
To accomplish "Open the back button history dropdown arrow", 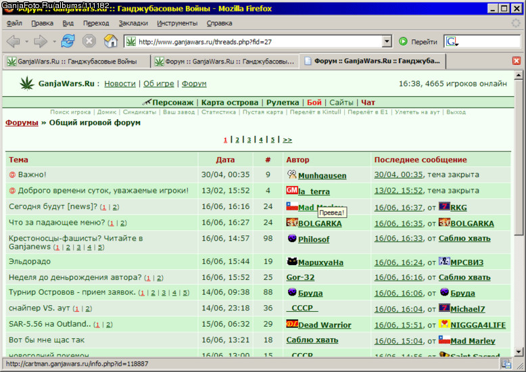I will click(x=26, y=42).
